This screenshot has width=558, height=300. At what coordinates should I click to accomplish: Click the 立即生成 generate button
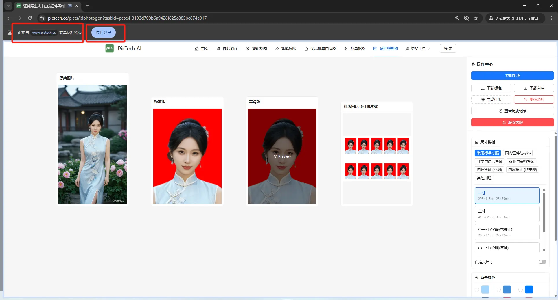[512, 76]
